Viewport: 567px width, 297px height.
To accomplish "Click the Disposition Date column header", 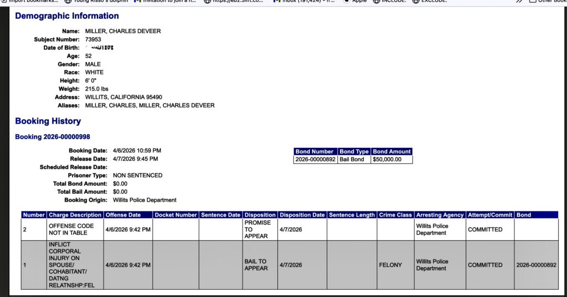I will [302, 215].
